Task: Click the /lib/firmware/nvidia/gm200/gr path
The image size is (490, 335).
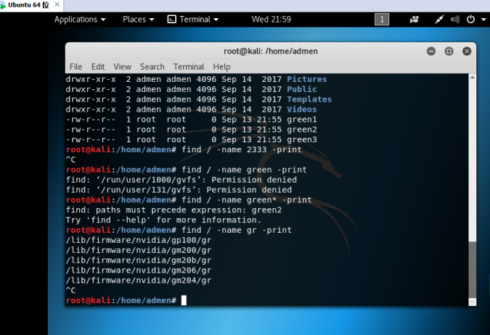Action: click(139, 250)
